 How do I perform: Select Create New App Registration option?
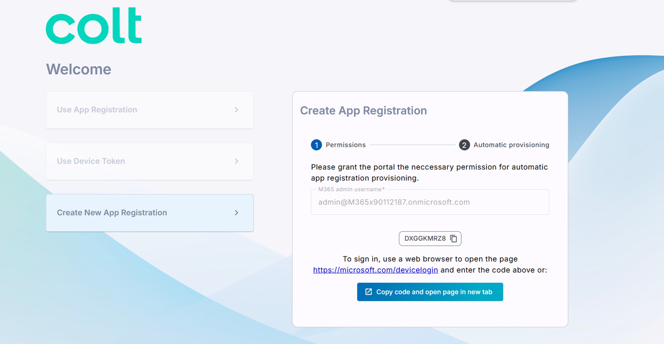click(150, 213)
